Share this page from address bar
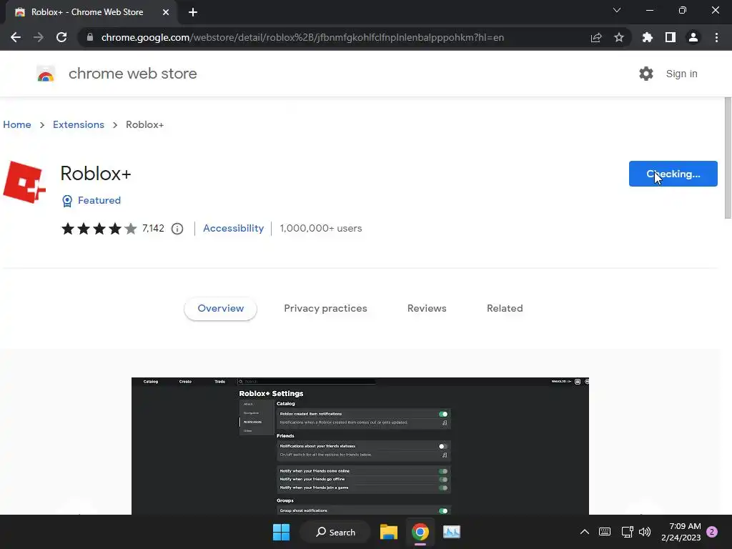This screenshot has width=732, height=549. [596, 37]
